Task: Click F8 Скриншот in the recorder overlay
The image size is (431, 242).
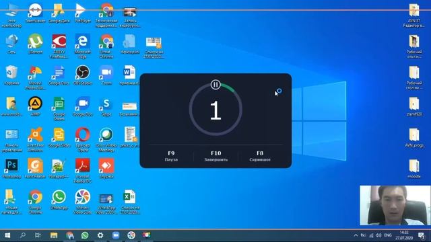Action: [x=260, y=156]
